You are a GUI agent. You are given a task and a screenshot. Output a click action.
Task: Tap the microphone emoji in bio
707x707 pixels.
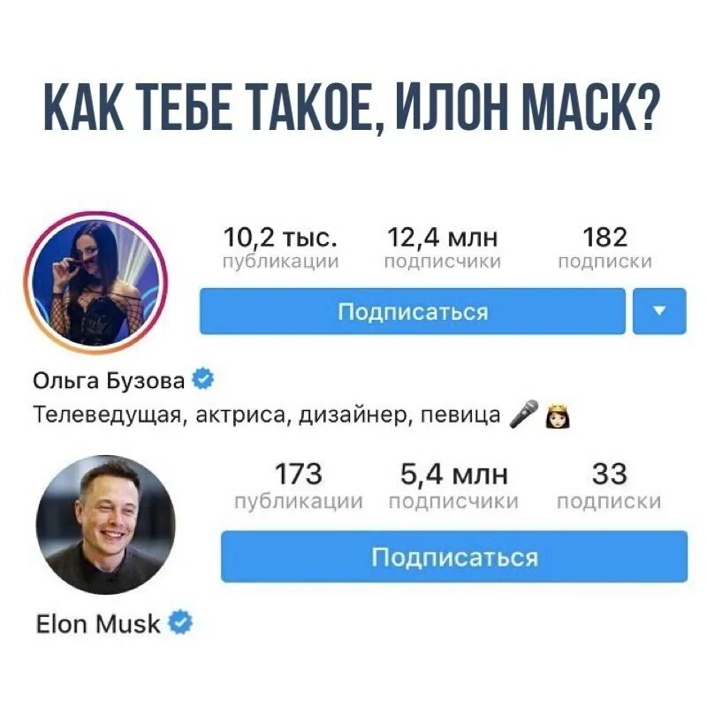[523, 414]
